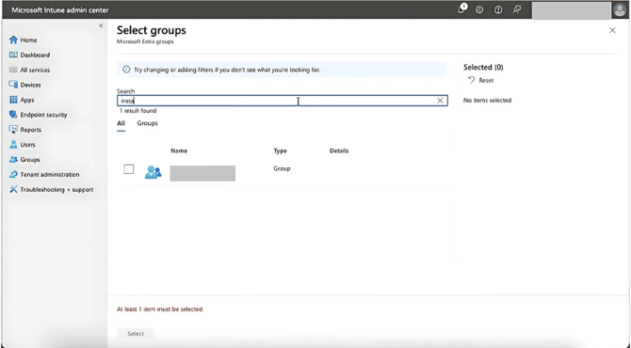The height and width of the screenshot is (348, 631).
Task: Open the notifications bell icon
Action: point(461,9)
